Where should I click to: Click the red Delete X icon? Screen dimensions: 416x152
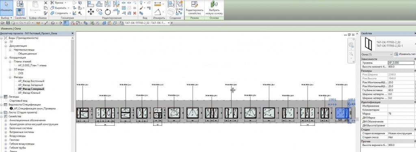(x=134, y=13)
